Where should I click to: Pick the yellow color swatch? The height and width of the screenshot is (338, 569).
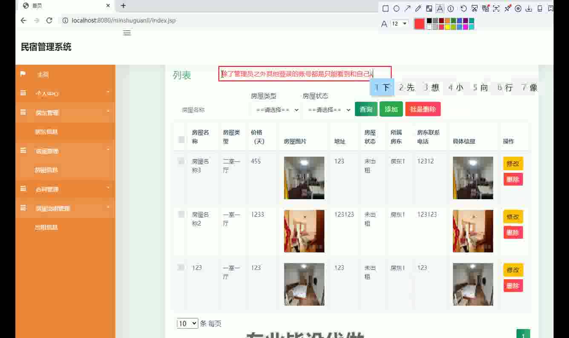click(447, 27)
